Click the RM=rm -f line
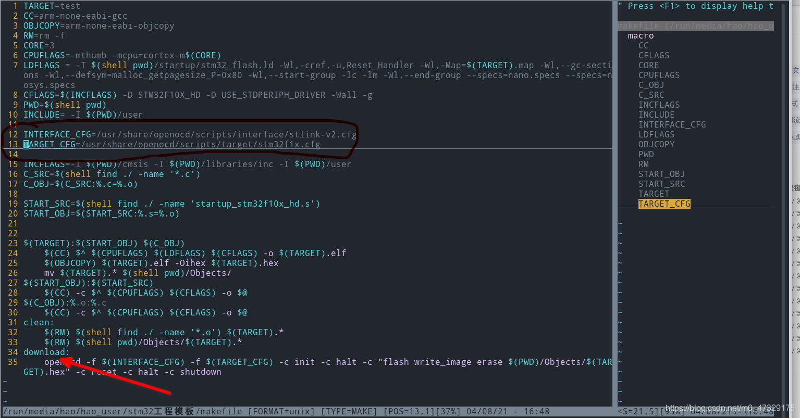Screen dimensions: 800x418 (x=44, y=35)
